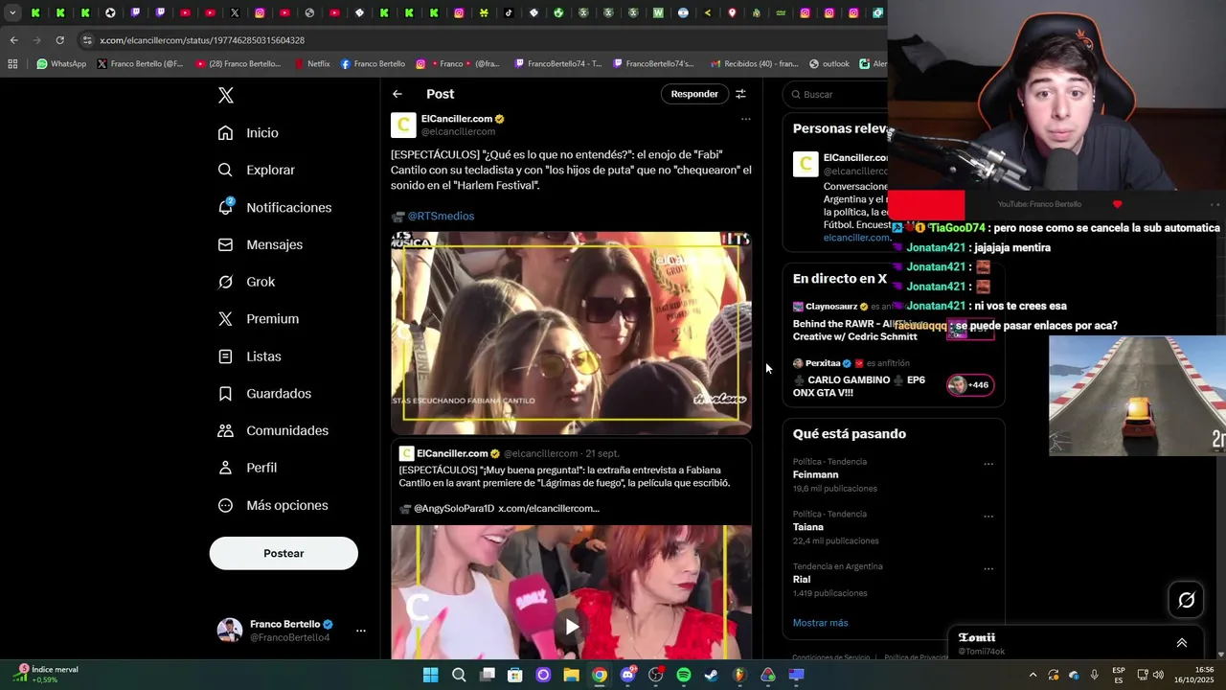Open Microsoft Store from taskbar
The image size is (1226, 690).
point(515,675)
